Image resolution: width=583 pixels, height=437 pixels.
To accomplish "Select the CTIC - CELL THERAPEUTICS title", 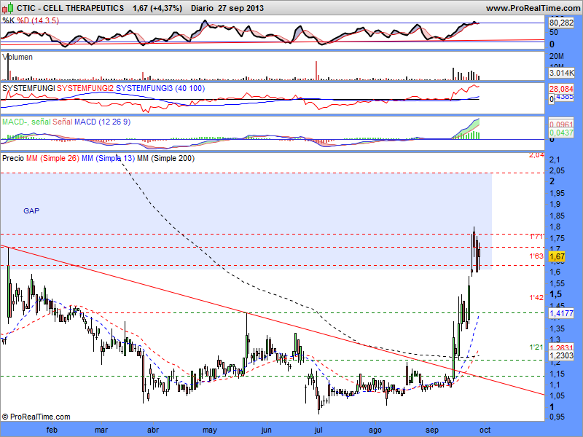I will (71, 8).
